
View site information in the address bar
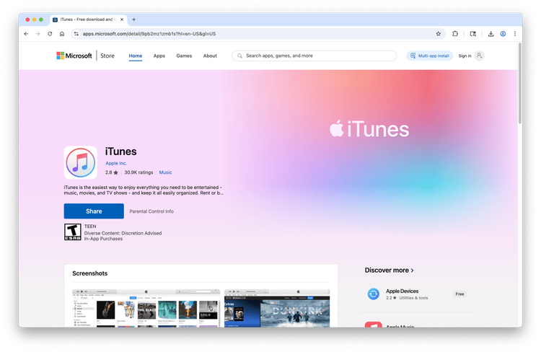pos(76,33)
